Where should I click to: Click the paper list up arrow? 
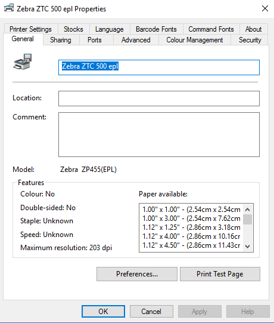[x=247, y=210]
